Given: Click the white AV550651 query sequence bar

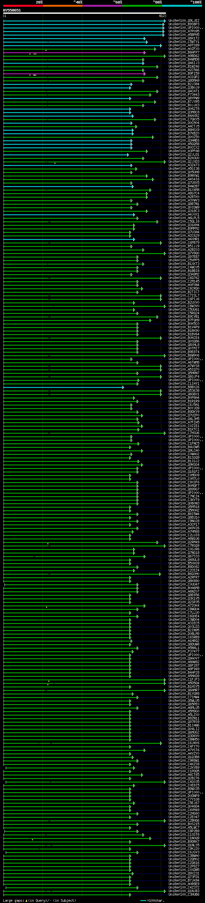Looking at the screenshot, I should click(85, 13).
